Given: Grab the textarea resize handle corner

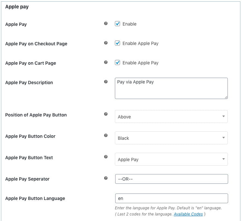Looking at the screenshot, I should (226, 97).
